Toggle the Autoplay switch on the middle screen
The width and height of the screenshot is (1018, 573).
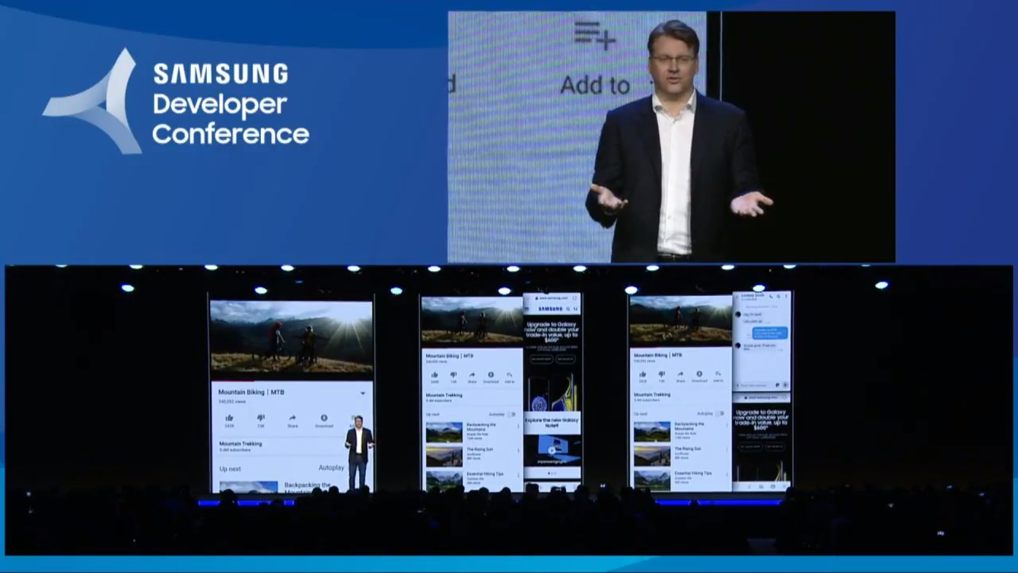click(511, 414)
